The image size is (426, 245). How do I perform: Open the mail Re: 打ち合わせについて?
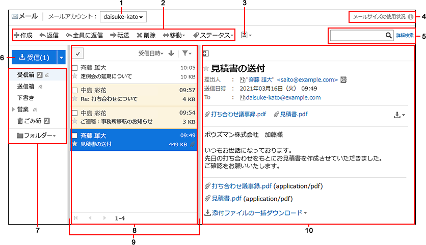point(109,99)
